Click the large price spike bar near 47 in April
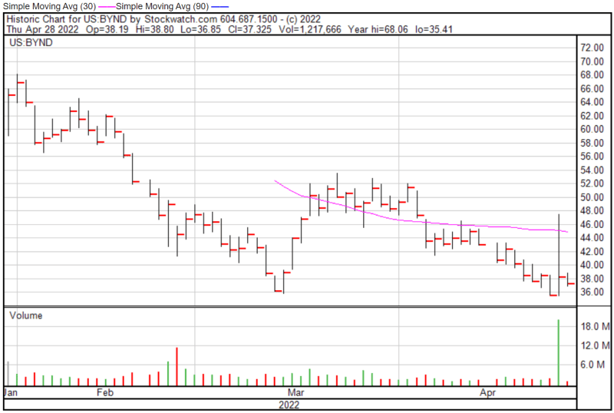614x413 pixels. coord(559,255)
